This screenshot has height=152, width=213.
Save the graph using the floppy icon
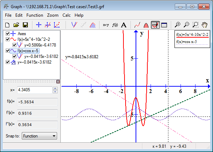25,25
